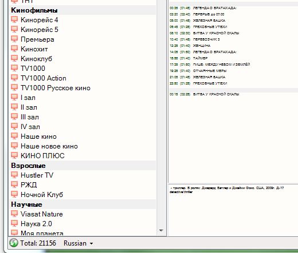
Task: Select ПЕРЕВОЗЧИК 3 in the schedule
Action: coord(206,39)
